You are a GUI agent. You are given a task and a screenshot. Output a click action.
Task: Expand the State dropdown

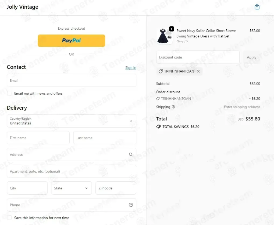[x=71, y=188]
